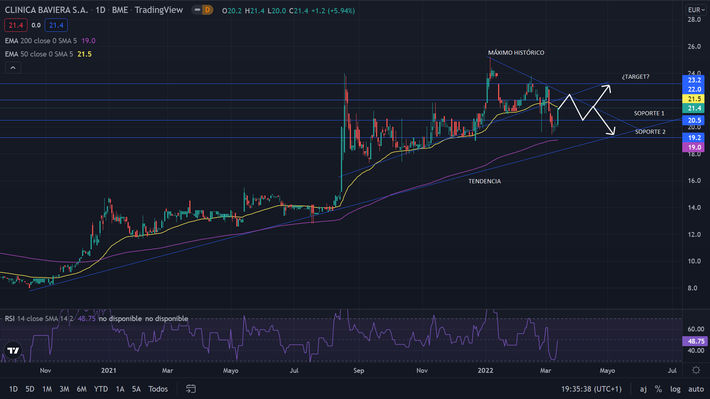Viewport: 710px width, 399px height.
Task: Toggle log scale mode
Action: click(x=675, y=389)
